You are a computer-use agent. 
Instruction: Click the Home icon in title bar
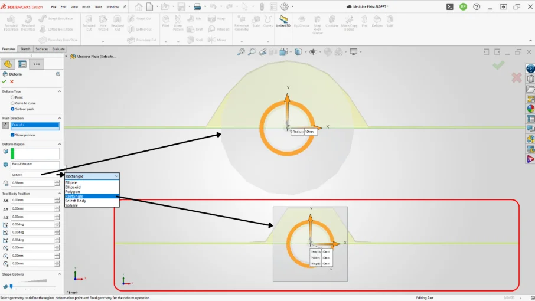139,6
